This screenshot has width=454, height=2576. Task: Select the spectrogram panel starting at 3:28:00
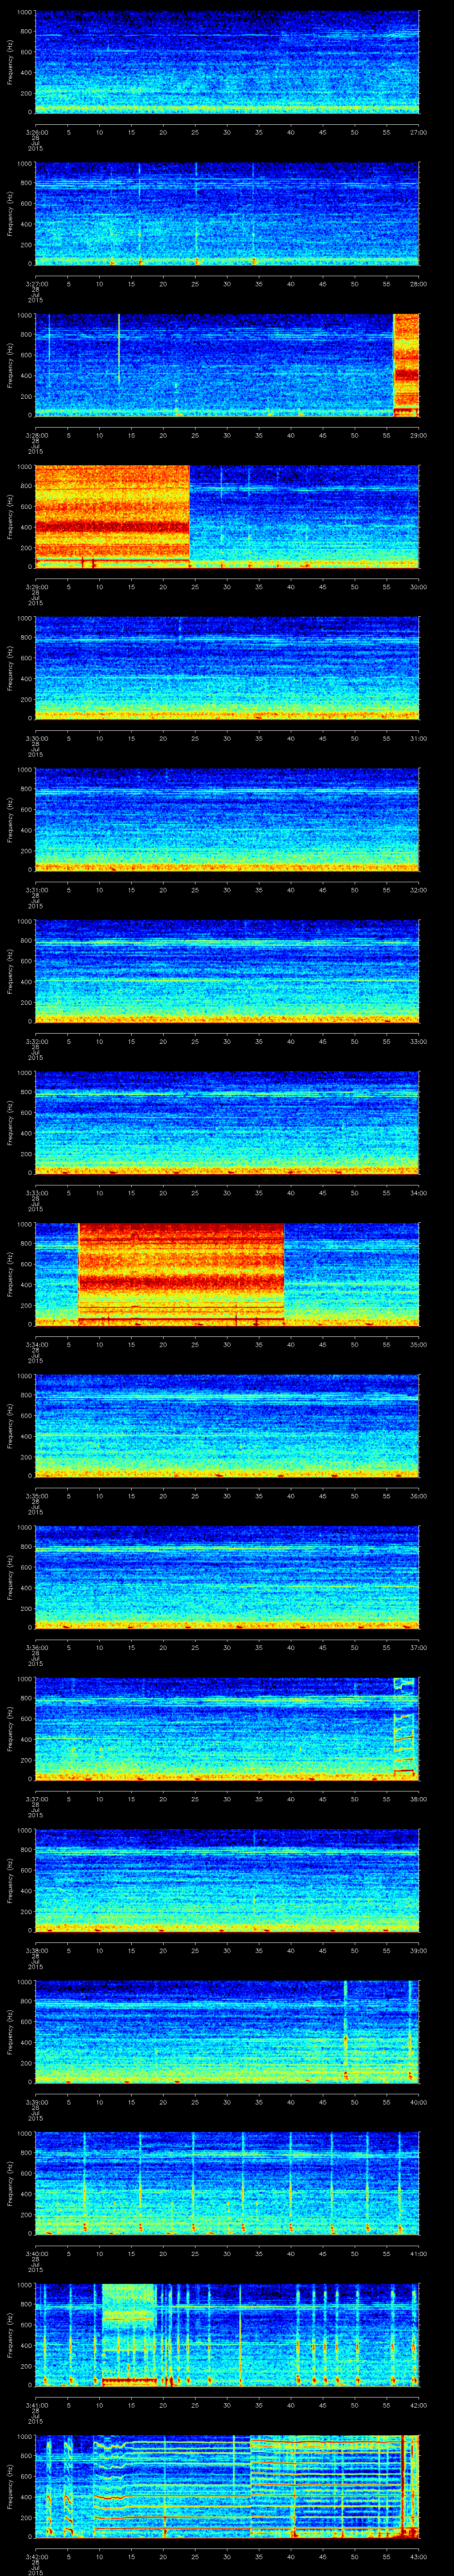pyautogui.click(x=227, y=365)
